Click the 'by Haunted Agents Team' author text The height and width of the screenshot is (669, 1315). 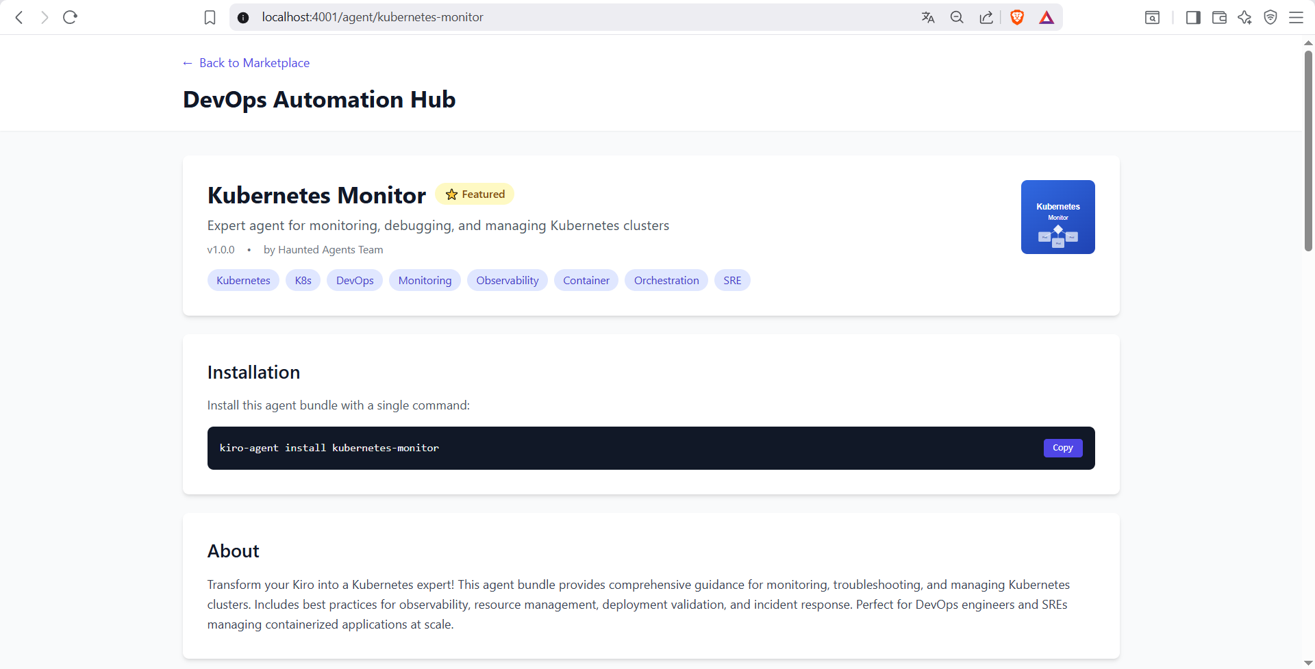pos(323,250)
